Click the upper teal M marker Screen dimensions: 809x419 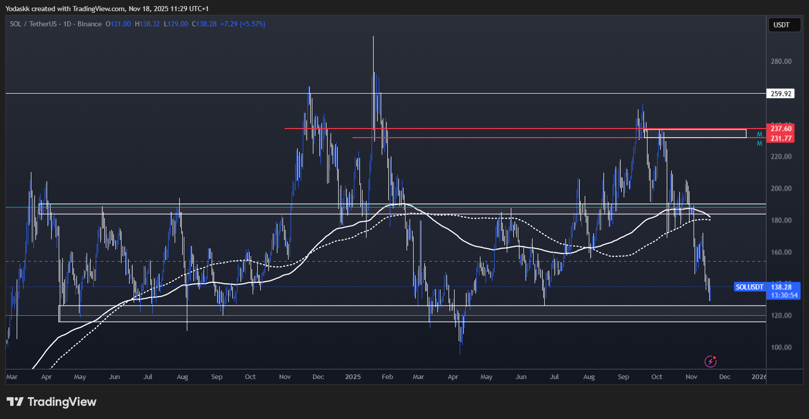point(759,134)
